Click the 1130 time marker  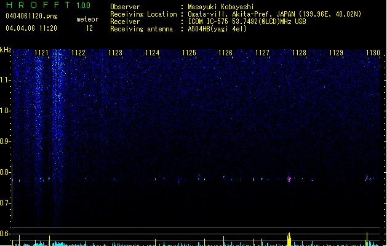373,52
